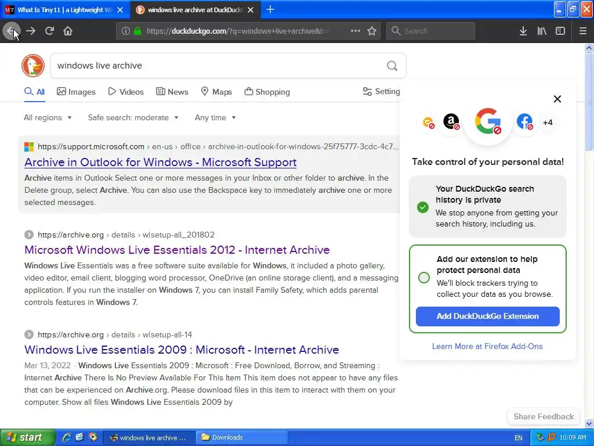
Task: Click the magnifier tray icon near clock
Action: pyautogui.click(x=551, y=437)
